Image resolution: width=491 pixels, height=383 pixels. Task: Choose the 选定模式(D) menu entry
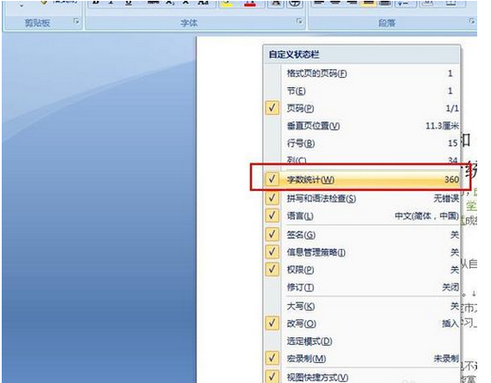coord(361,341)
